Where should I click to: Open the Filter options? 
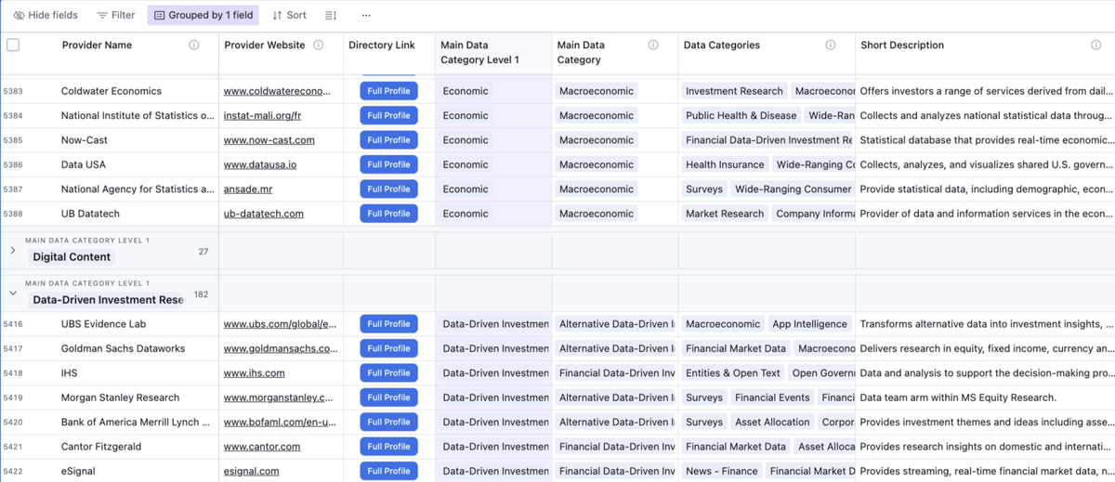[x=116, y=15]
